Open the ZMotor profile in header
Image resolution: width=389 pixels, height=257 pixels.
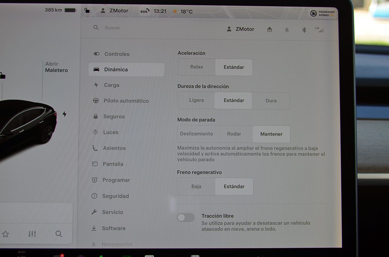point(241,29)
